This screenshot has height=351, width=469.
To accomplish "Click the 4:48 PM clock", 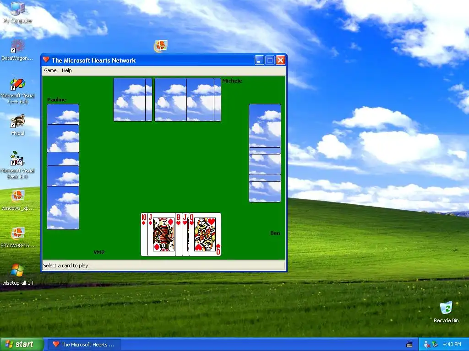I will [x=452, y=345].
